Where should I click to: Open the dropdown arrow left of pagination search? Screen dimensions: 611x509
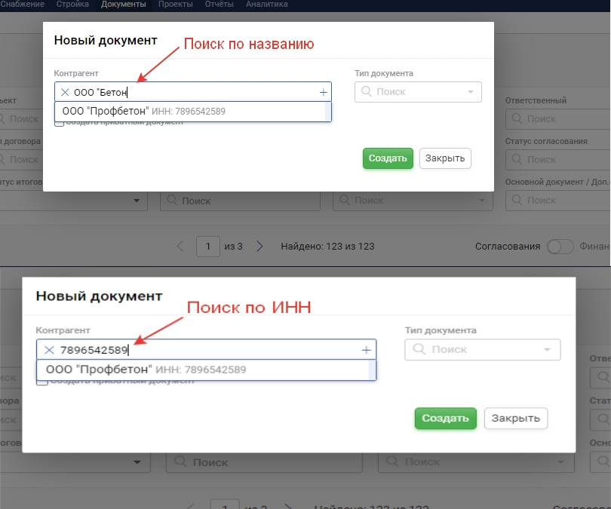coord(137,201)
